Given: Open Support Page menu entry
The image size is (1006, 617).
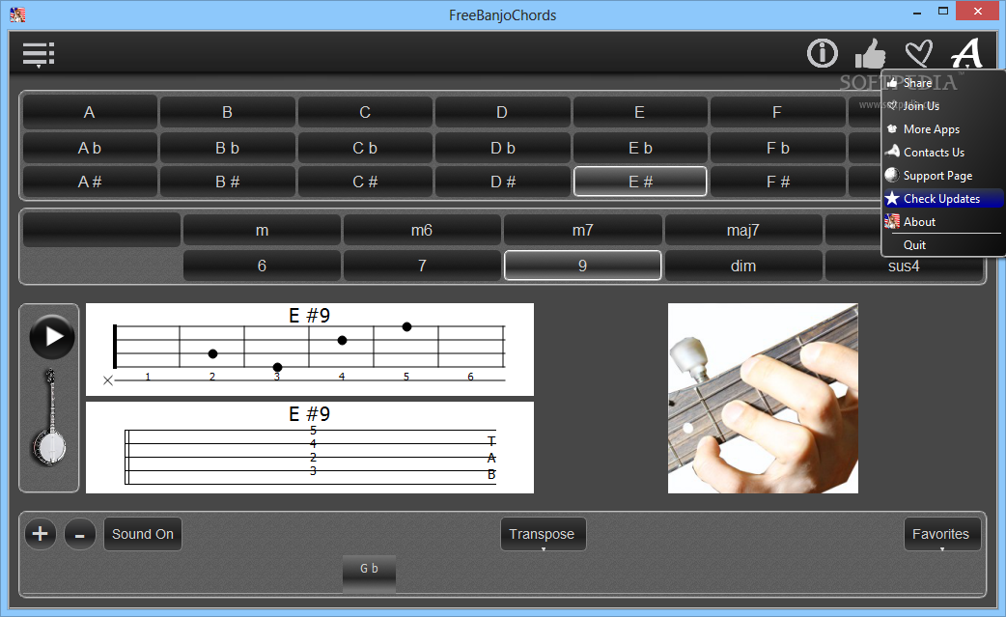Looking at the screenshot, I should pos(942,175).
